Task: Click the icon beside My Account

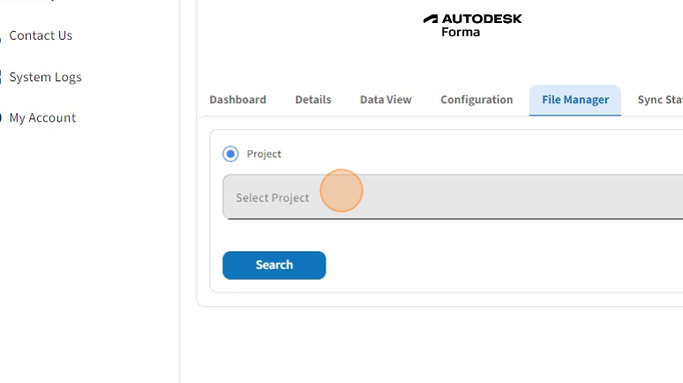Action: (1, 118)
